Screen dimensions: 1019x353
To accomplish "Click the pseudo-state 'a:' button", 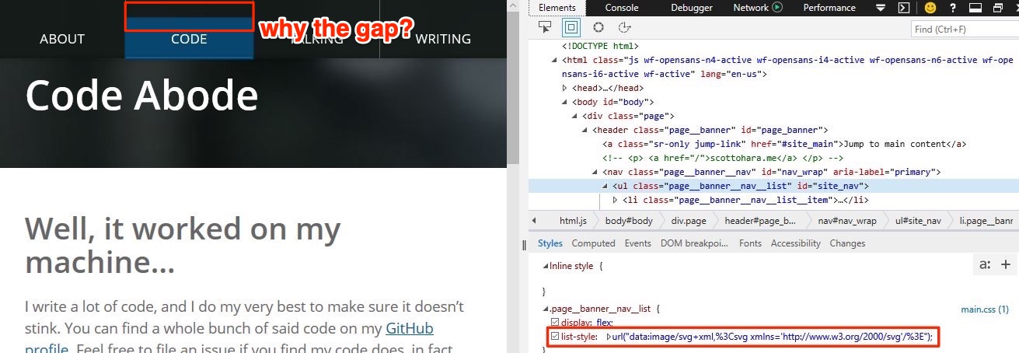I will click(985, 265).
